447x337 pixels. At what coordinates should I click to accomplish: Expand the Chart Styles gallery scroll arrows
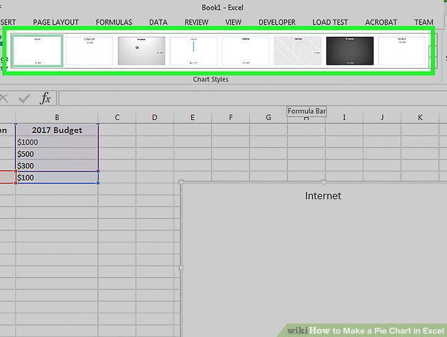(x=432, y=51)
